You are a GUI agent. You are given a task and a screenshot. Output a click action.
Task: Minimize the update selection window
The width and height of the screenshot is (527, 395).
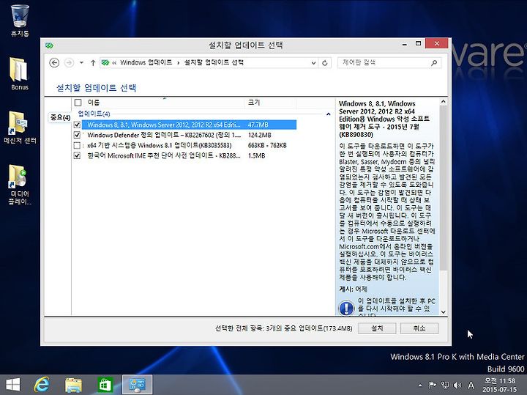405,44
